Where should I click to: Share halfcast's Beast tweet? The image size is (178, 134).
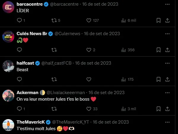167,80
